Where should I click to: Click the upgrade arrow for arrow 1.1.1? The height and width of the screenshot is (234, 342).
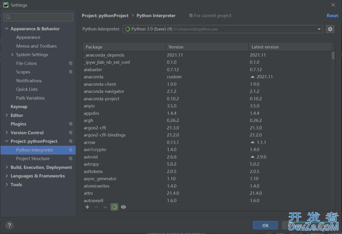253,142
